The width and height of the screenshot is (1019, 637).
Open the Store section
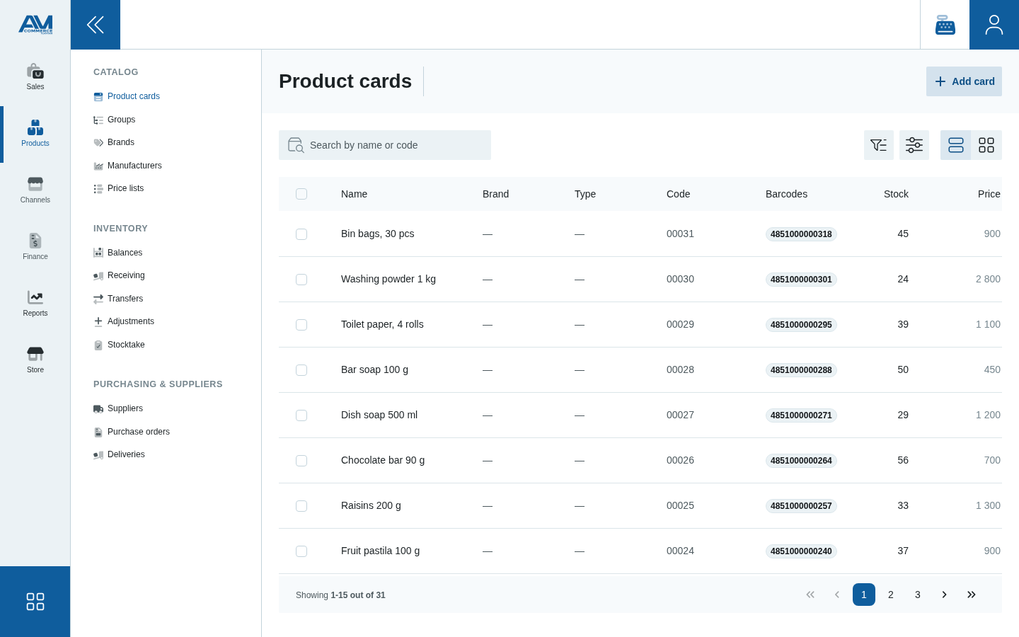pyautogui.click(x=35, y=361)
